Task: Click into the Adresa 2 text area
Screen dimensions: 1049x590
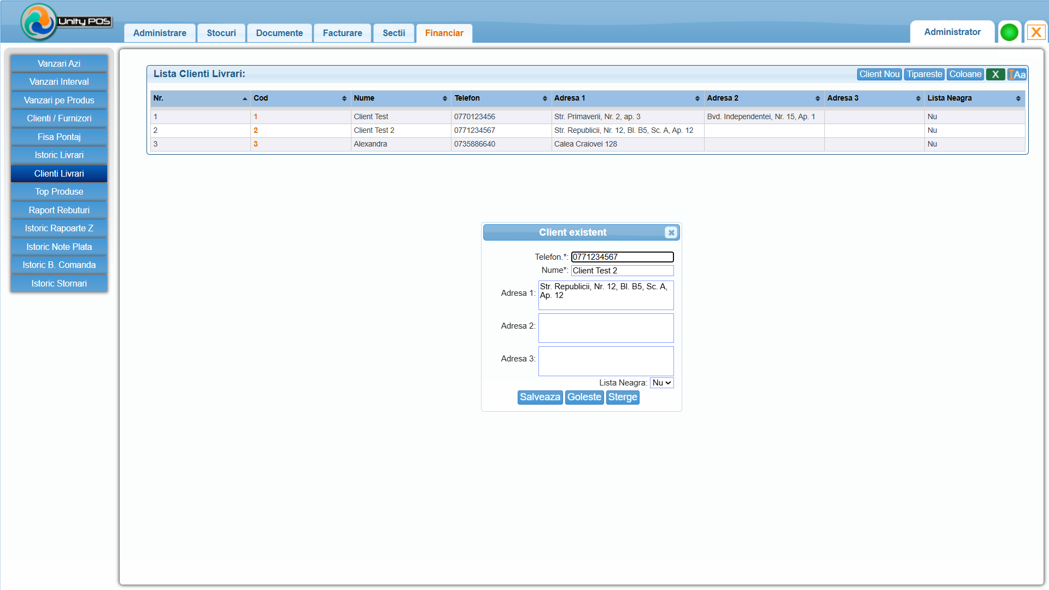Action: click(x=606, y=328)
